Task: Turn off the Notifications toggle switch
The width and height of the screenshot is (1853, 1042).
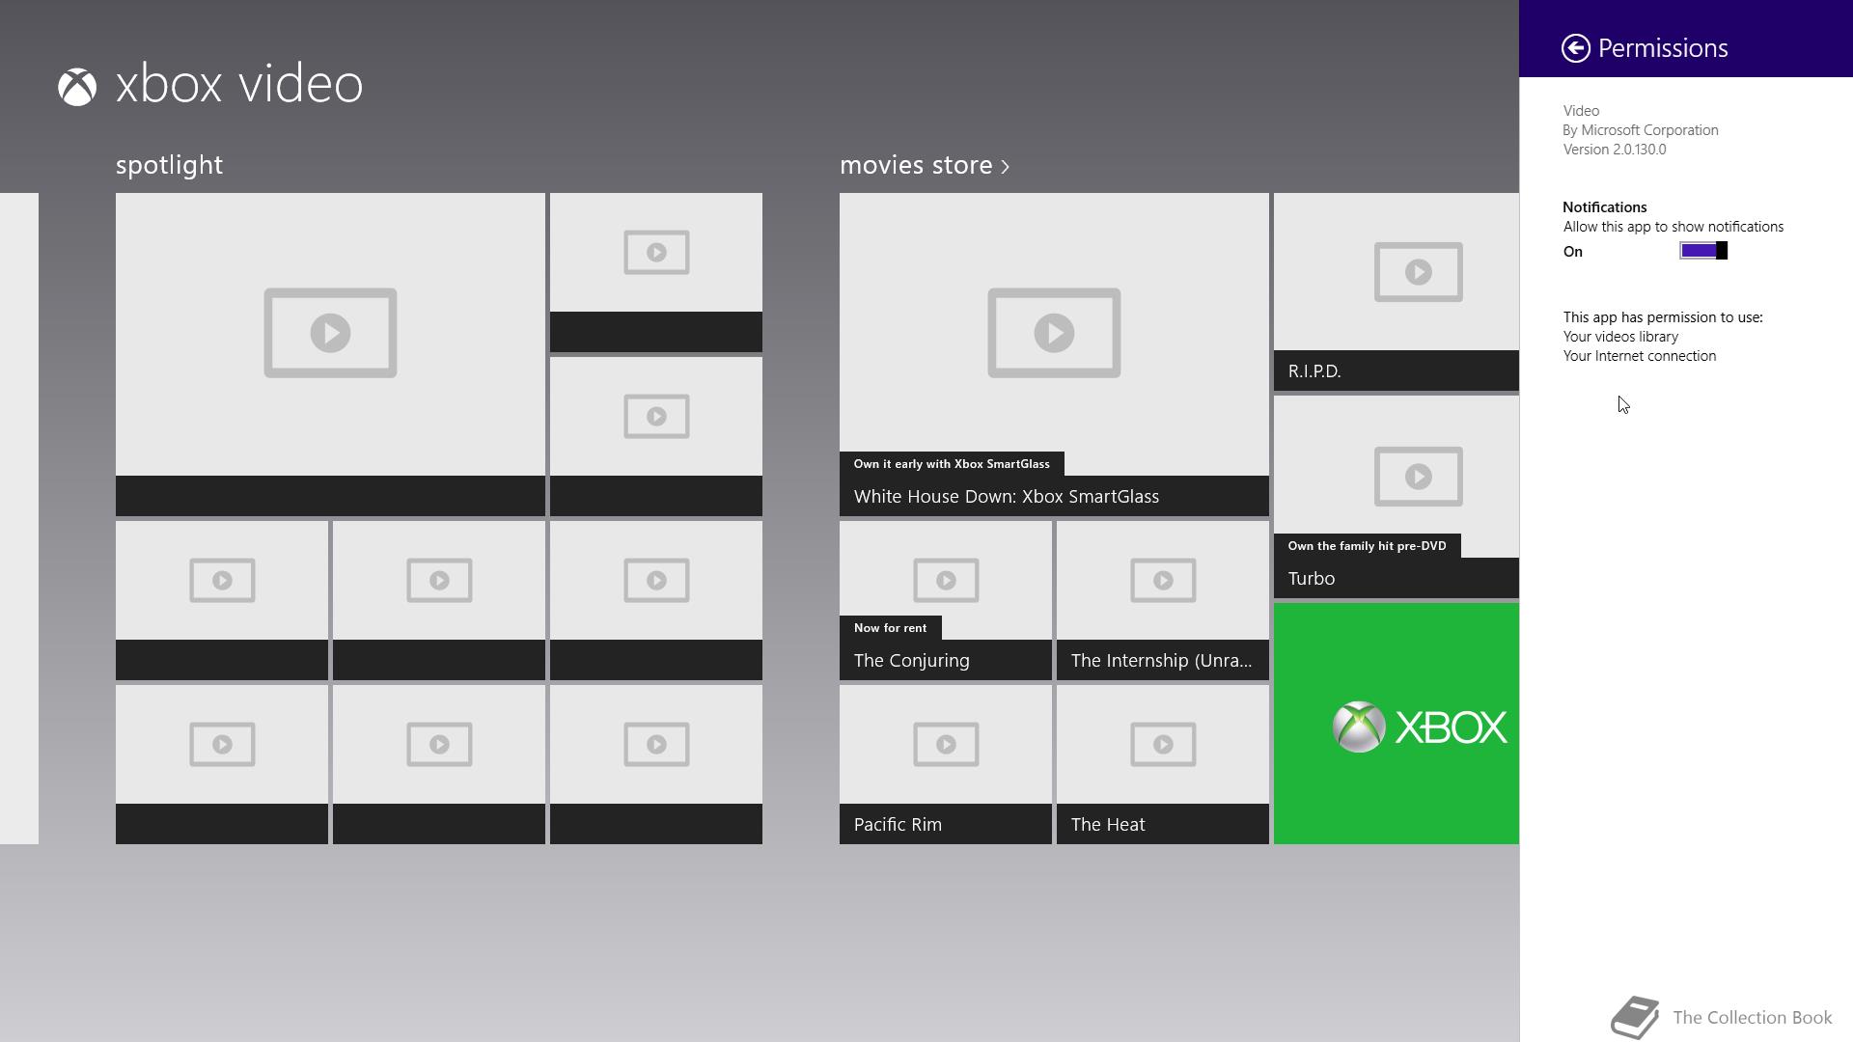Action: point(1703,251)
